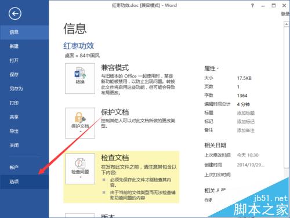
Task: Click 添加标题 field to add title
Action: 246,113
